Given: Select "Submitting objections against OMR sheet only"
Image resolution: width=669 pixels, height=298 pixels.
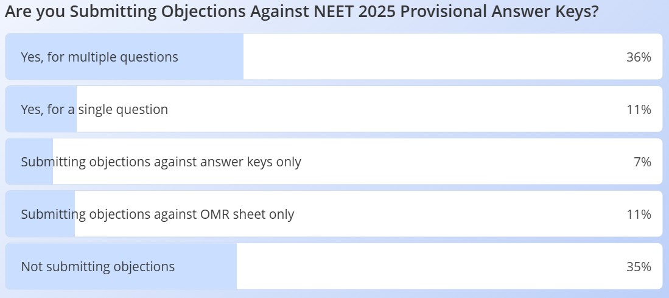Looking at the screenshot, I should click(x=157, y=215).
